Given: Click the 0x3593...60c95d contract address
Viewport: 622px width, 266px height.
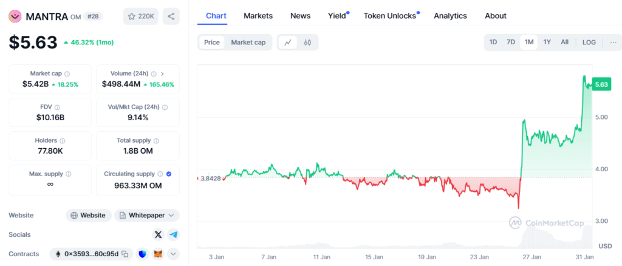Looking at the screenshot, I should pos(91,254).
